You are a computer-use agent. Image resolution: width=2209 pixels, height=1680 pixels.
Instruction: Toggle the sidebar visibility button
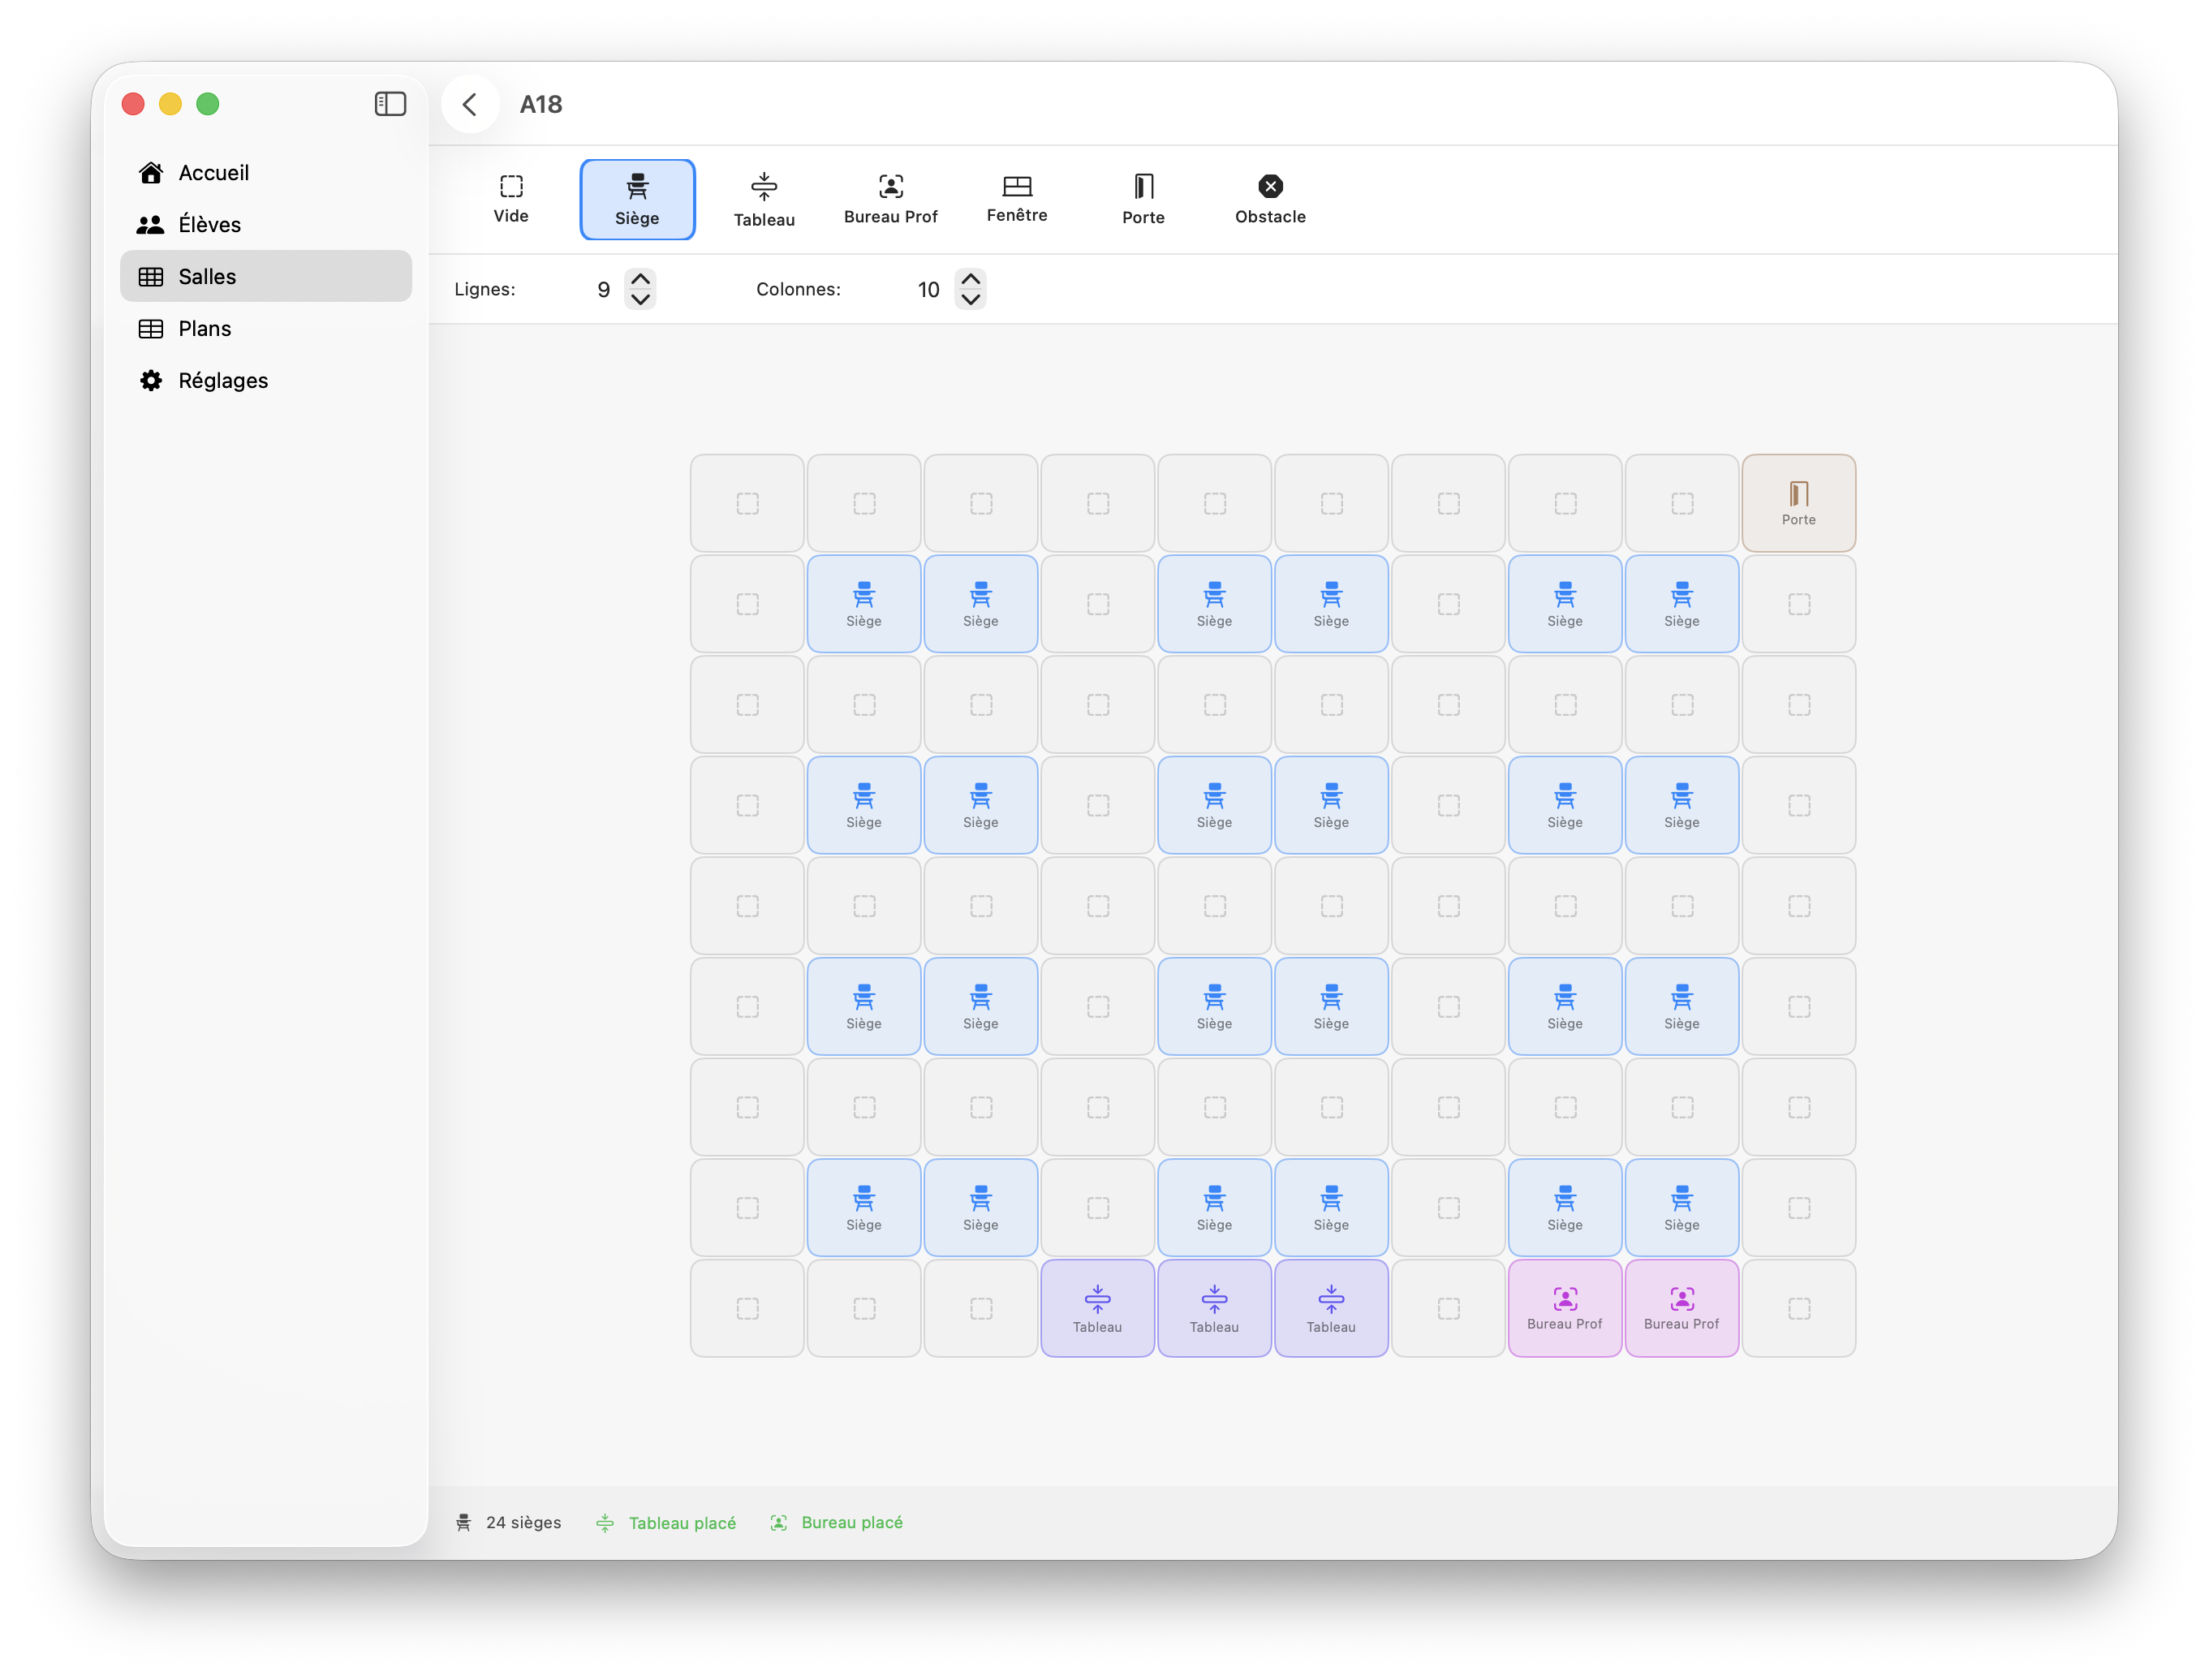pyautogui.click(x=390, y=104)
